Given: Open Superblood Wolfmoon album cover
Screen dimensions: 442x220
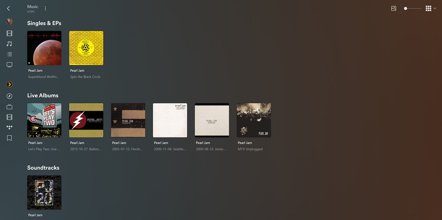Looking at the screenshot, I should coord(44,48).
